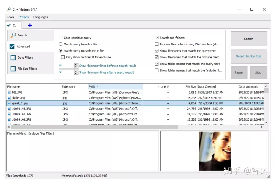Image resolution: width=274 pixels, height=182 pixels.
Task: Click the date created 8/19/1997 1:37 AM
Action: [211, 92]
